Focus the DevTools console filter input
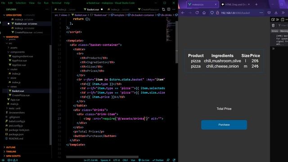Screen dimensions: 288x162 [283, 25]
